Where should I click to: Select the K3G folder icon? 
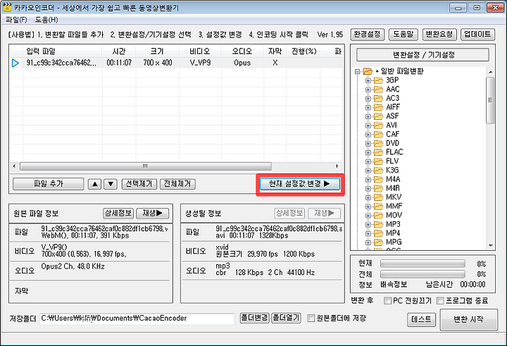[378, 171]
